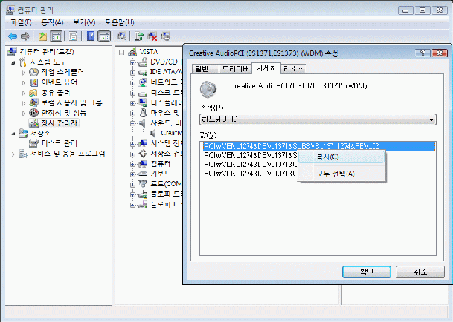
Task: Click the large speaker icon in properties dialog
Action: tap(208, 89)
